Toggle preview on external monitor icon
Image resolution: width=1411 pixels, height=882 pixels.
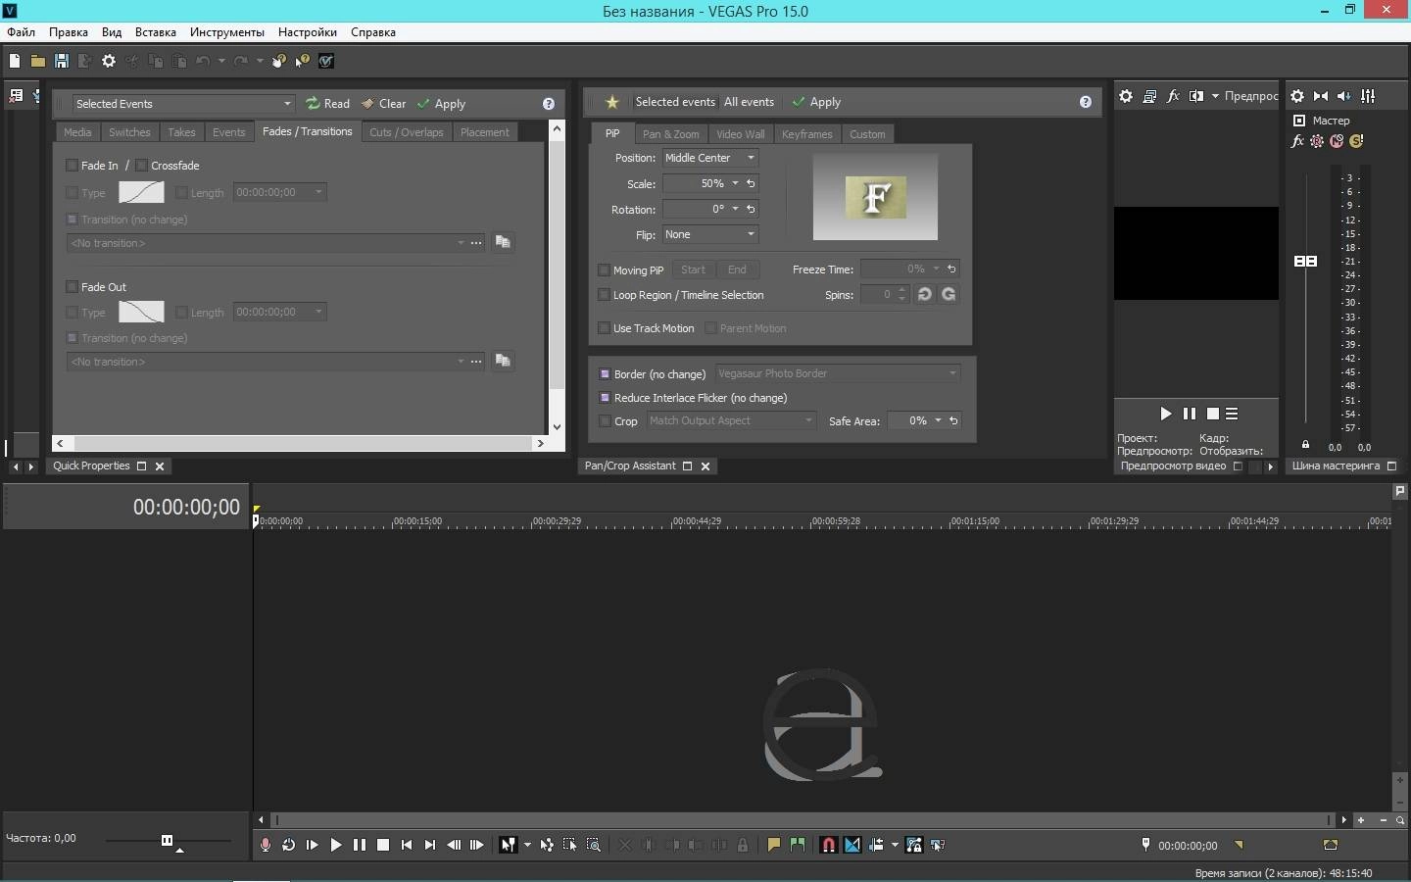tap(1149, 96)
